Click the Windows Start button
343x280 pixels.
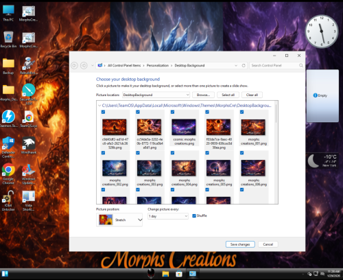pos(5,274)
